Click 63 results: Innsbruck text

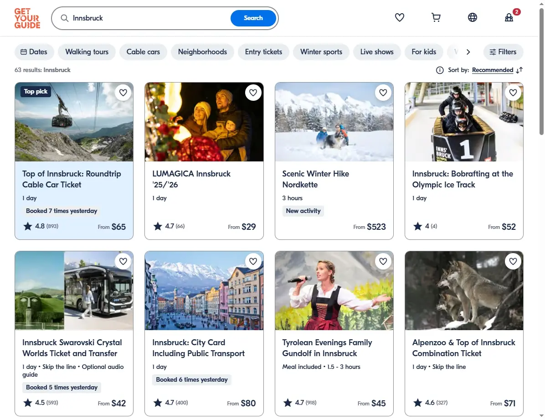pos(42,70)
